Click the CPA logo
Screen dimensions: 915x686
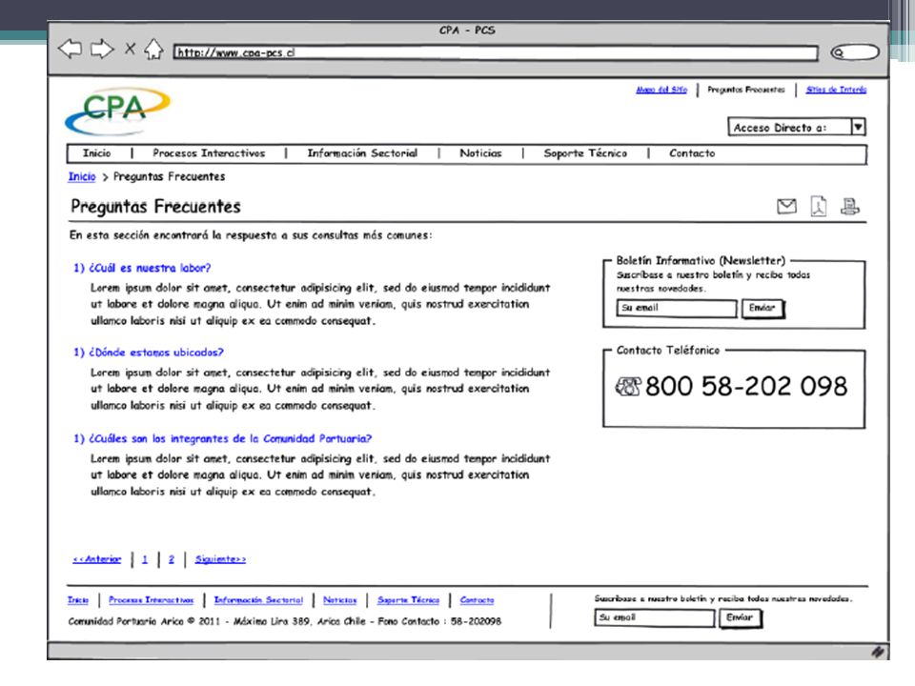(x=118, y=111)
